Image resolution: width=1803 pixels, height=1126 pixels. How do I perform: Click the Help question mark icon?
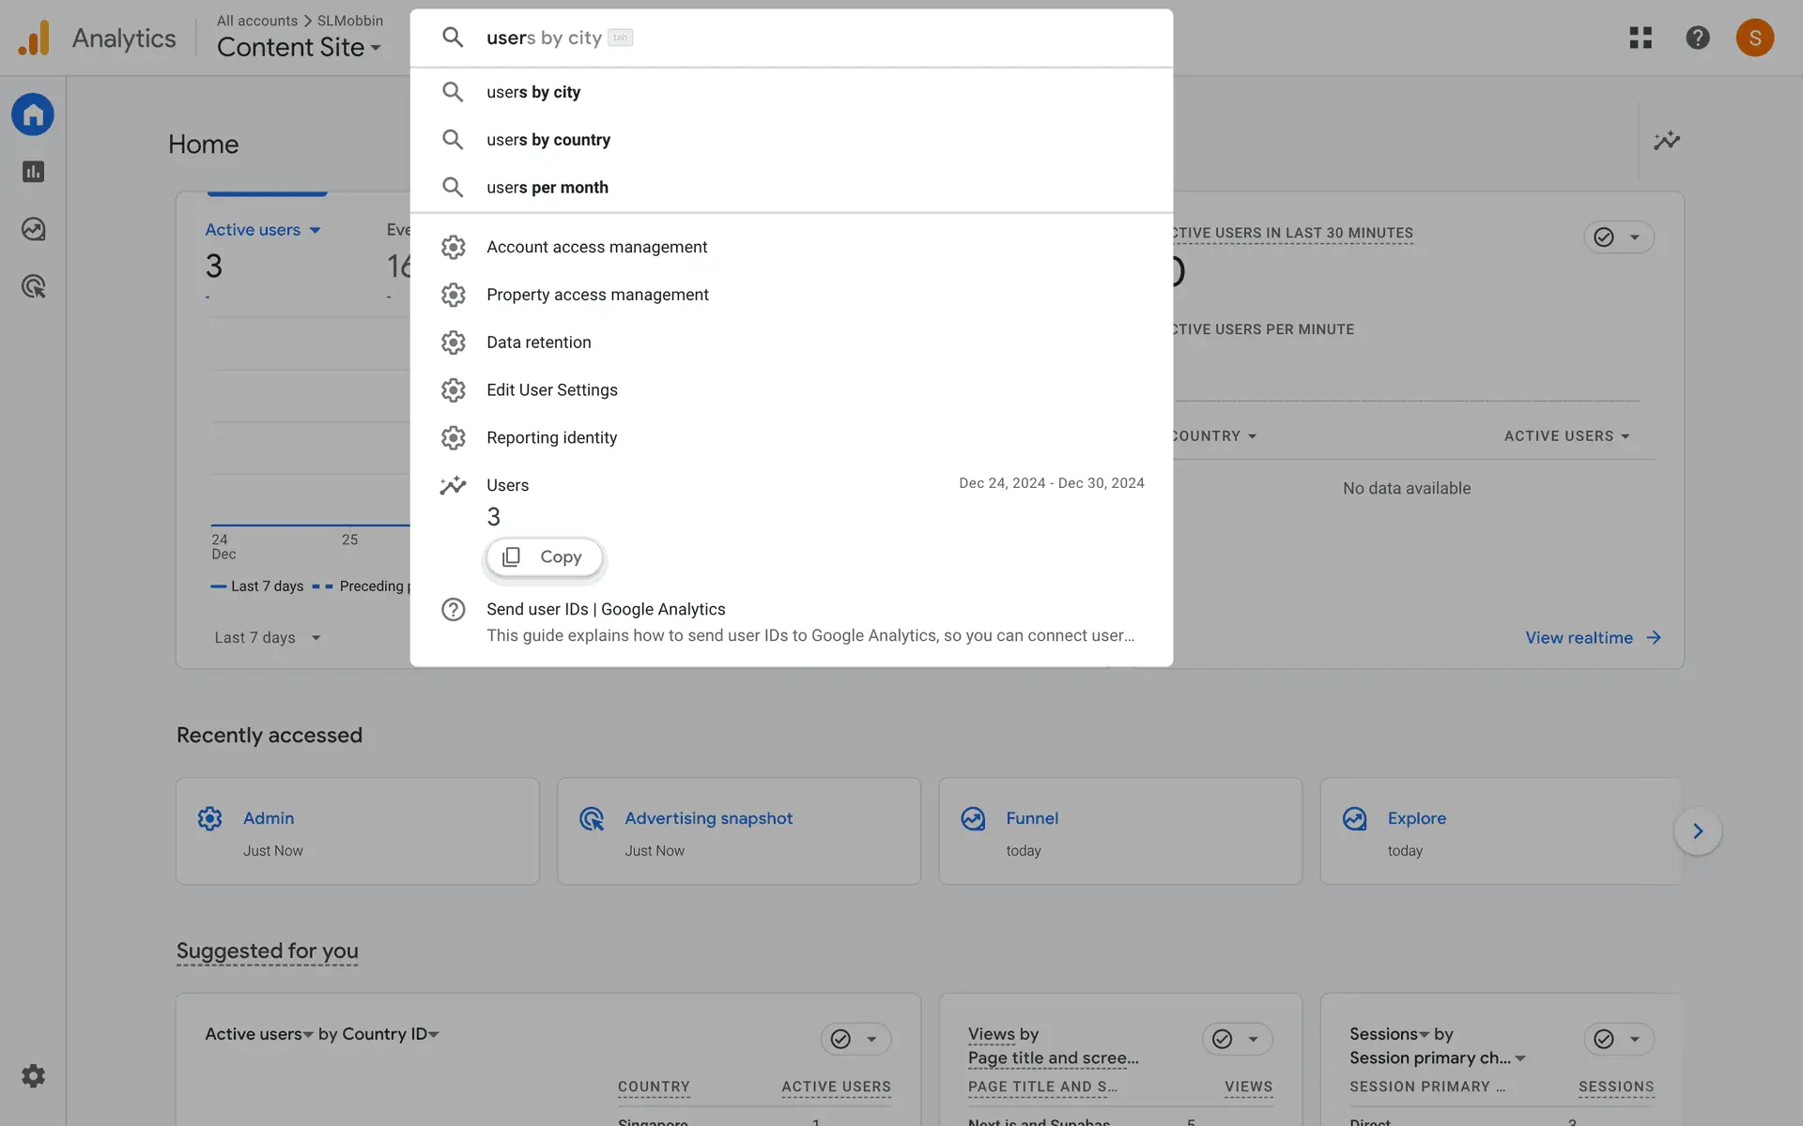coord(1697,38)
